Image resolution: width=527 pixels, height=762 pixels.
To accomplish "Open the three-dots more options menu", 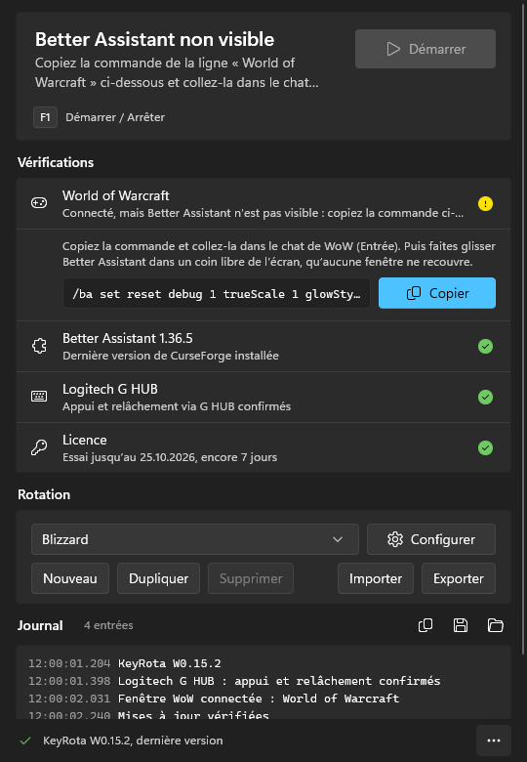I will (494, 741).
